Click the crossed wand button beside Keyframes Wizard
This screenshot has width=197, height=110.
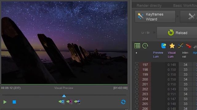pos(188,16)
